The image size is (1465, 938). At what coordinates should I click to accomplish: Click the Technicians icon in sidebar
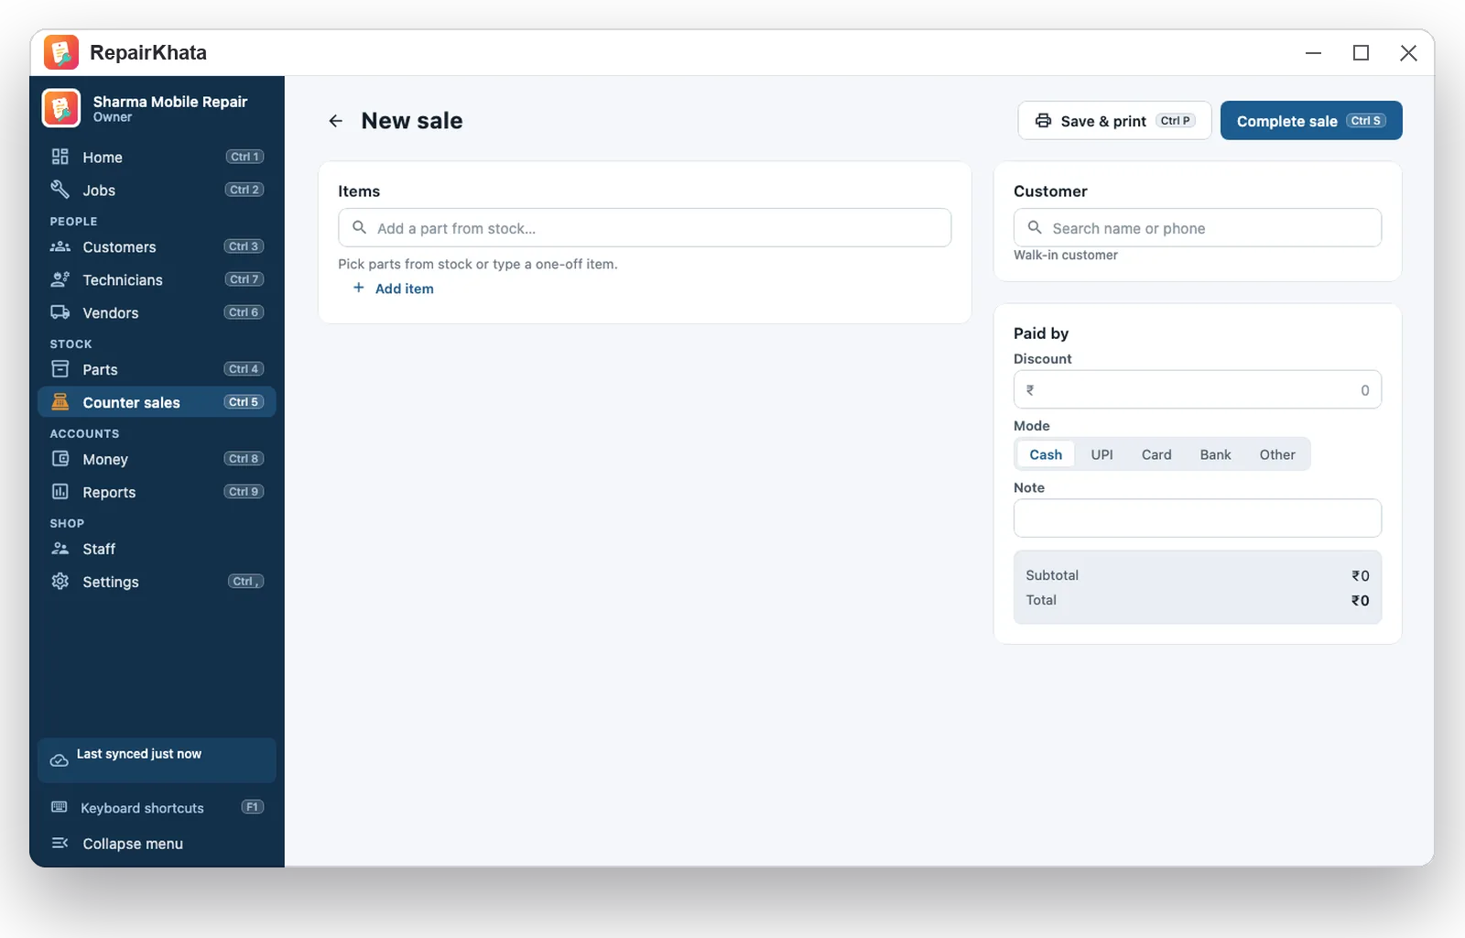point(60,279)
